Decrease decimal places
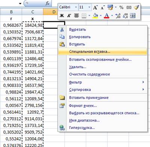This screenshot has width=150, height=147. [x=125, y=16]
